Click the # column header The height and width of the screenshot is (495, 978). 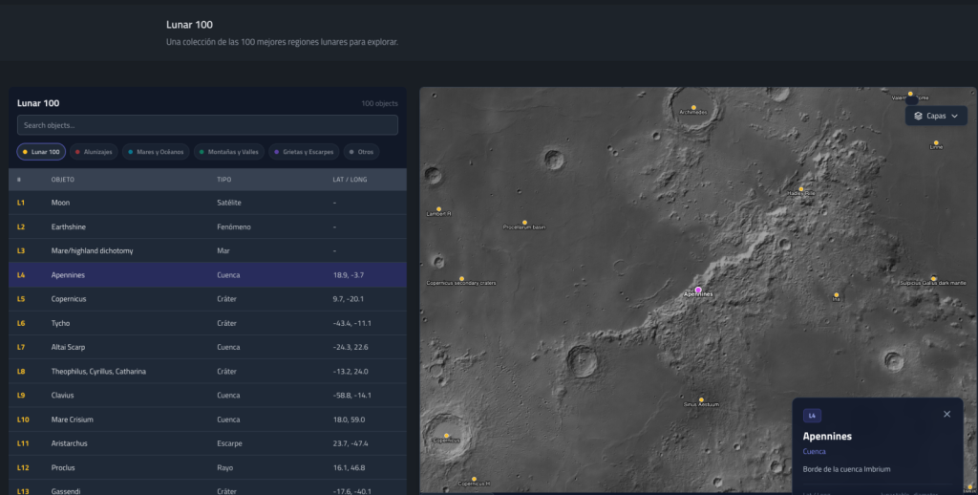pyautogui.click(x=19, y=179)
